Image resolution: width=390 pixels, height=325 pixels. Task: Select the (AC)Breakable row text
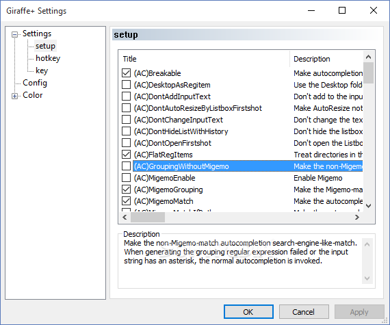point(157,73)
